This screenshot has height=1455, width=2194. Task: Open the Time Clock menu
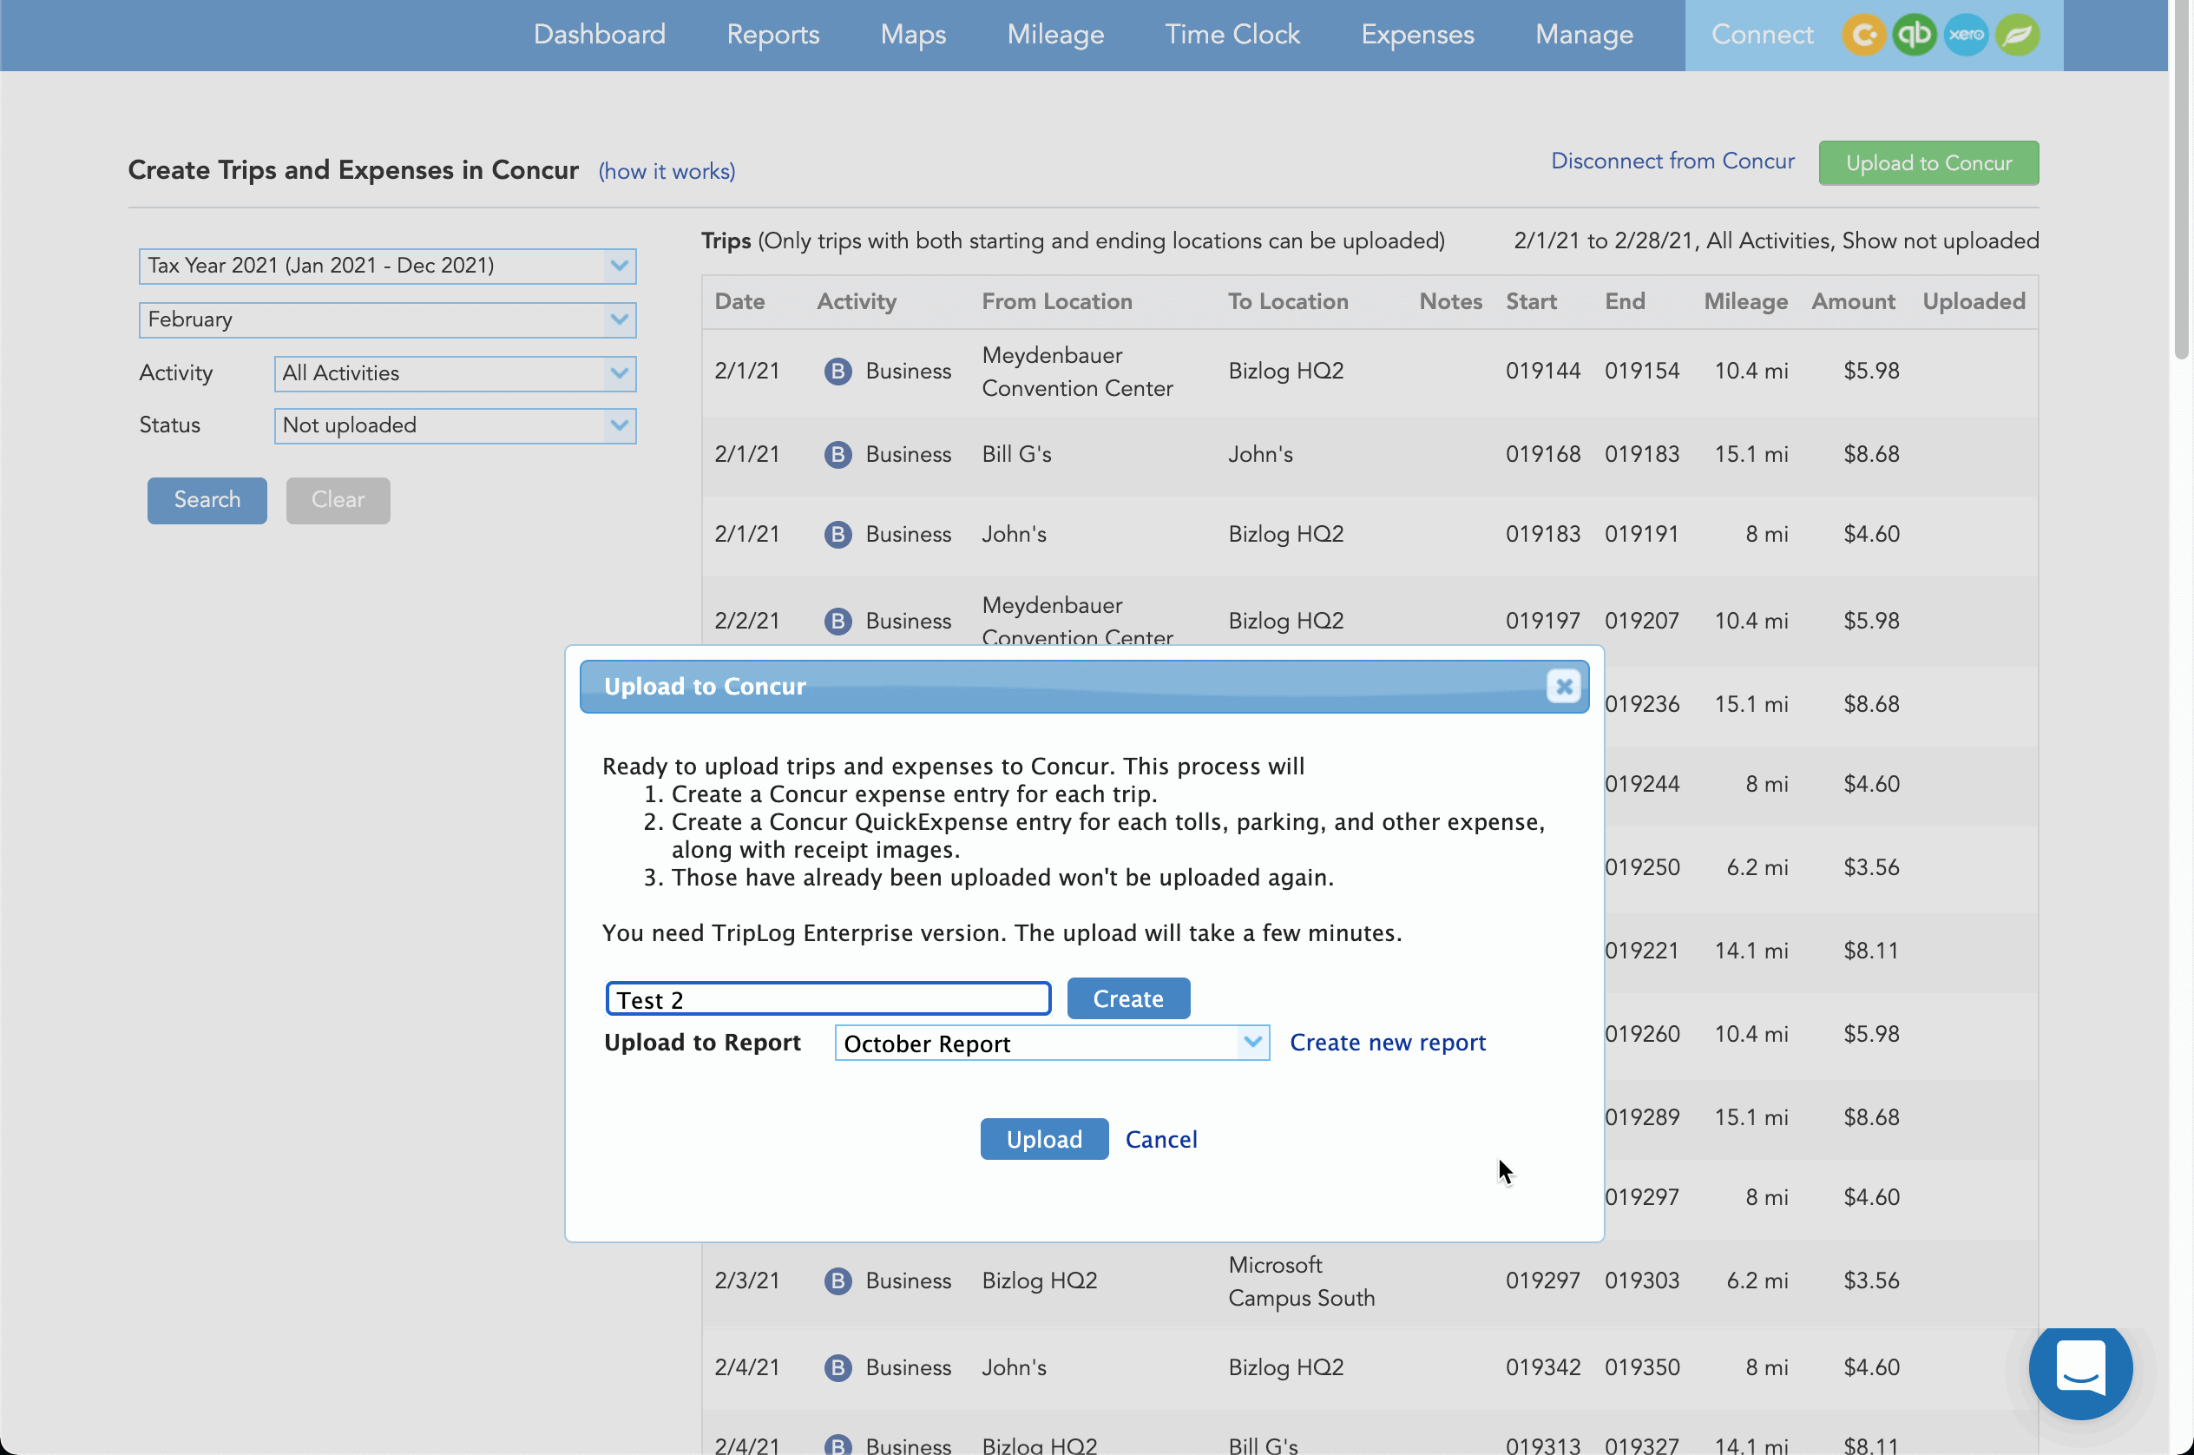pos(1232,36)
